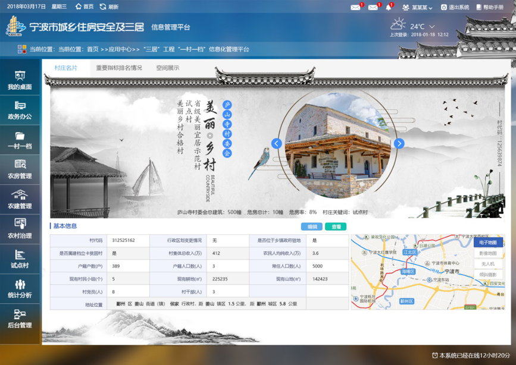
Task: Switch map to 影像地图 mode
Action: 488,253
